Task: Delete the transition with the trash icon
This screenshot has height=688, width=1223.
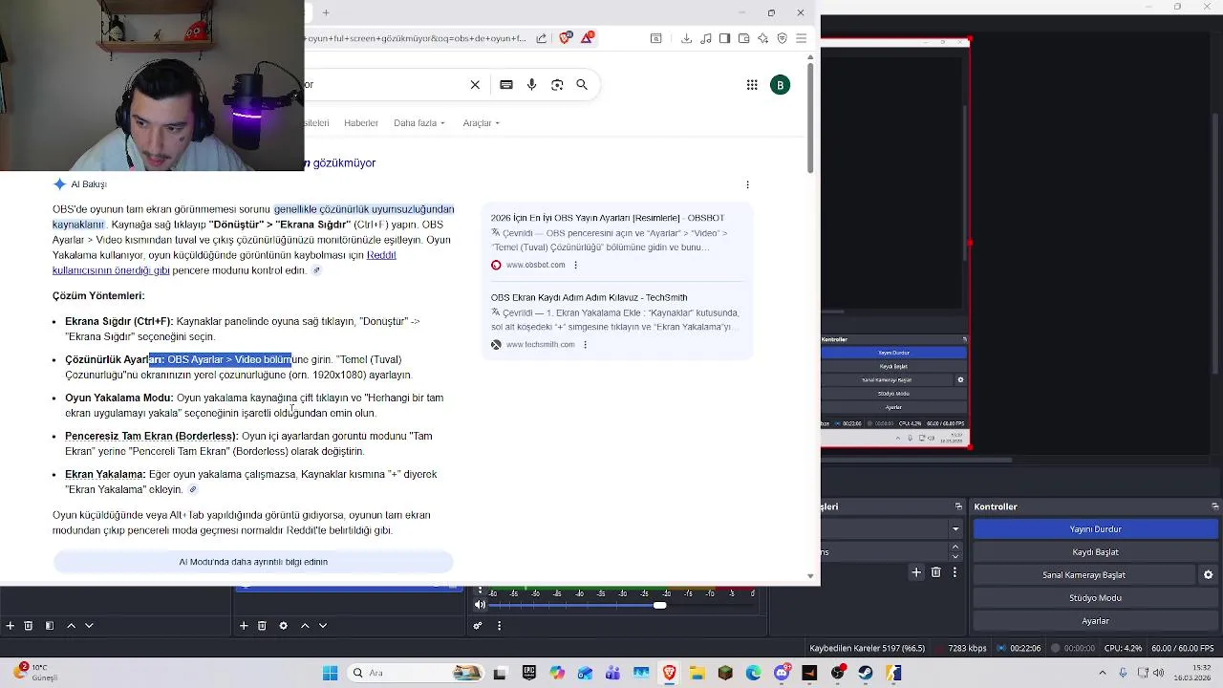Action: (x=935, y=571)
